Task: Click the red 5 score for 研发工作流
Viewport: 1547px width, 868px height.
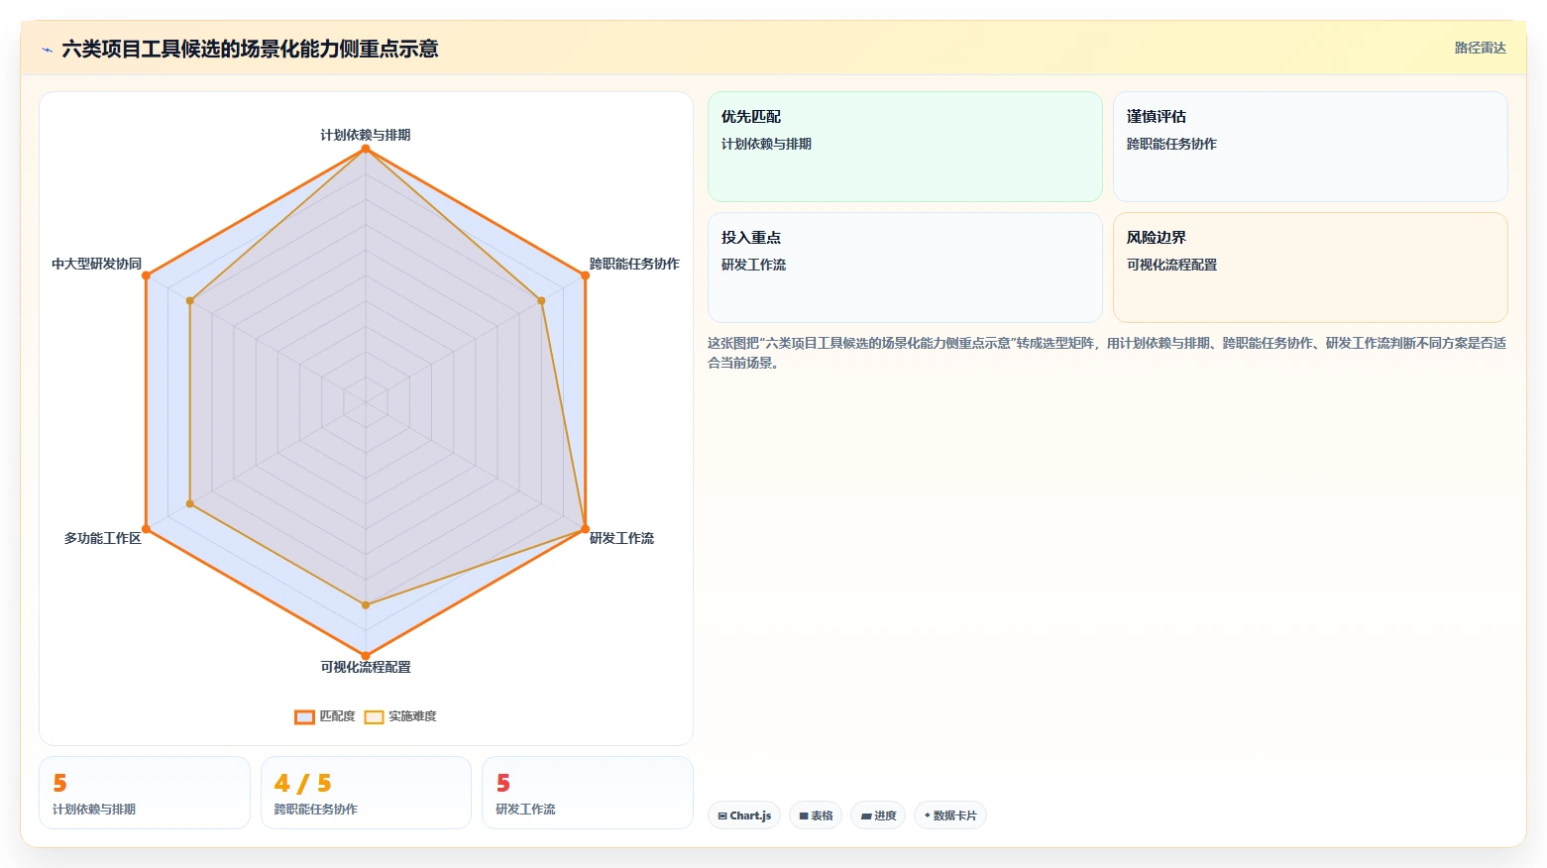Action: coord(503,784)
